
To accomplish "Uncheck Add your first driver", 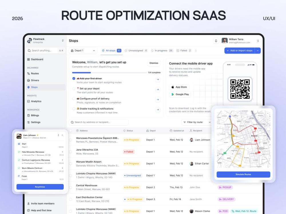I will [74, 78].
